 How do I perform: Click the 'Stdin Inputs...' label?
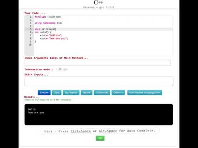click(x=36, y=74)
